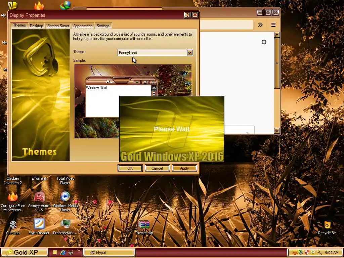Switch to the Screen Saver tab
This screenshot has width=344, height=258.
click(x=58, y=26)
